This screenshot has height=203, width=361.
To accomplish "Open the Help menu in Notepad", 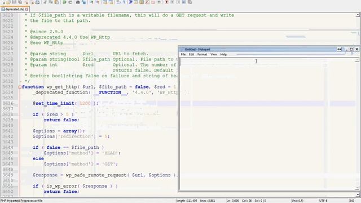I will pyautogui.click(x=223, y=54).
